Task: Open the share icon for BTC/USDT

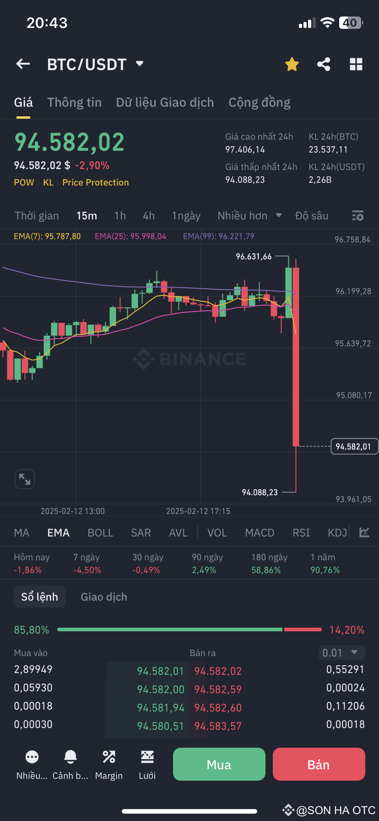Action: (324, 64)
